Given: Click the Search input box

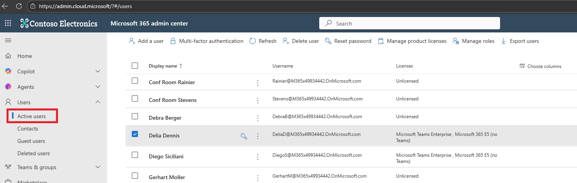Looking at the screenshot, I should [x=410, y=23].
